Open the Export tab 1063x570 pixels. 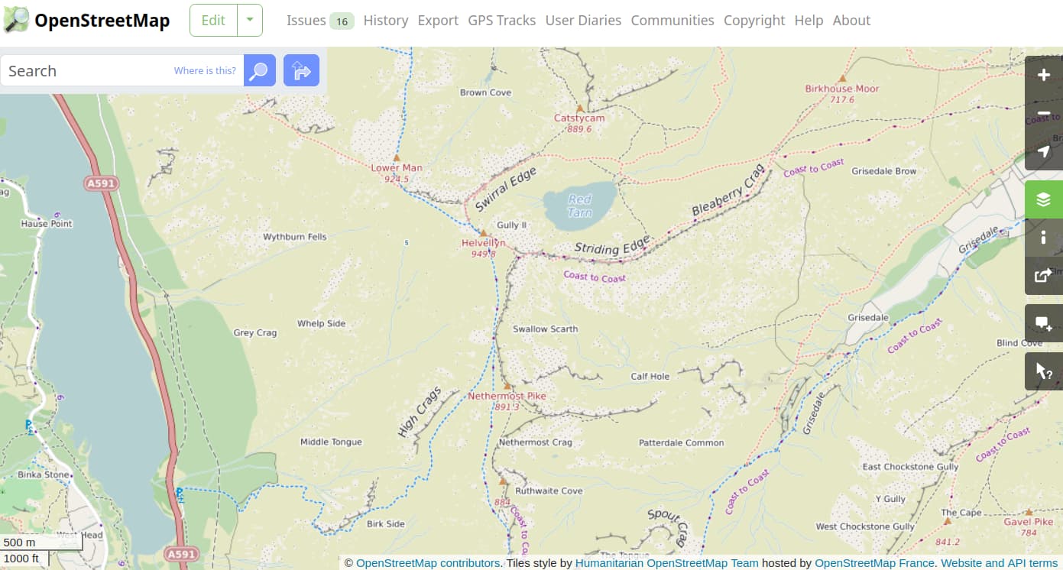coord(438,21)
